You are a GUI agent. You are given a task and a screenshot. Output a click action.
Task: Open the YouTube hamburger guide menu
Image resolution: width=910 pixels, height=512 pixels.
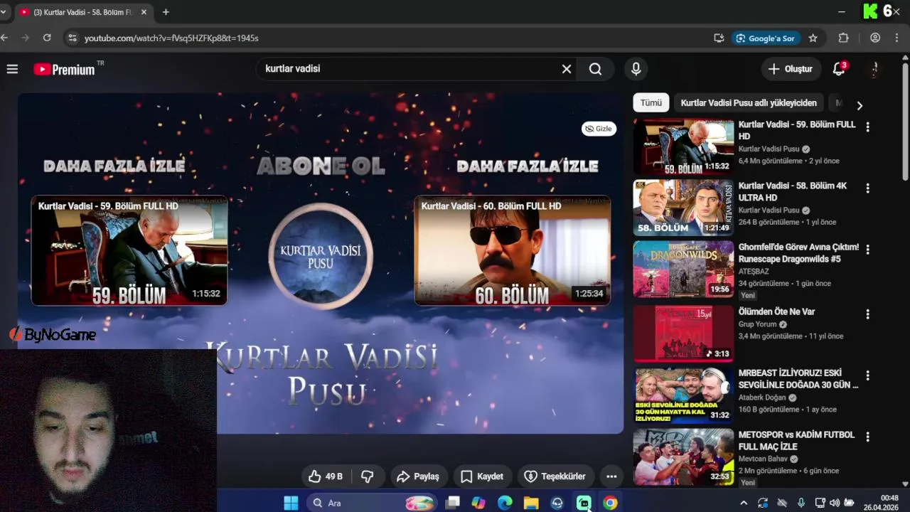click(12, 69)
